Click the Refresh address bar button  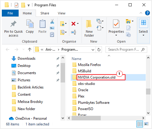click(99, 49)
